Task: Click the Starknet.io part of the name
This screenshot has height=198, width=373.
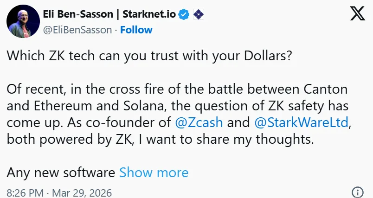Action: (x=149, y=14)
